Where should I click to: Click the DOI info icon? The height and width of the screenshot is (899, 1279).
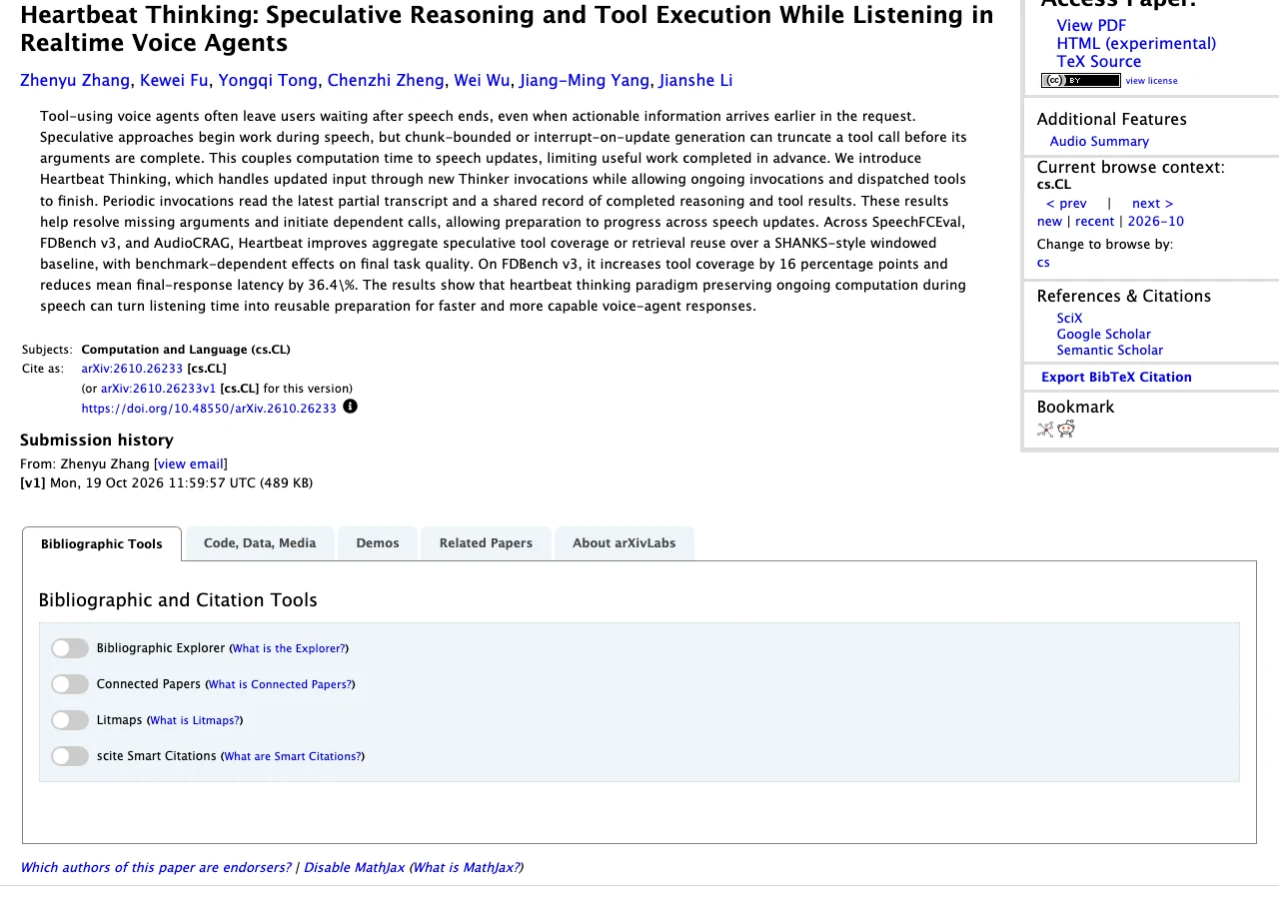(x=350, y=407)
